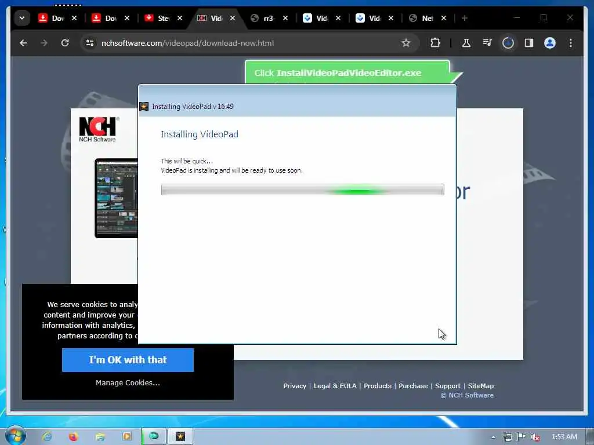Open the Action Center flag icon
This screenshot has width=594, height=445.
521,437
